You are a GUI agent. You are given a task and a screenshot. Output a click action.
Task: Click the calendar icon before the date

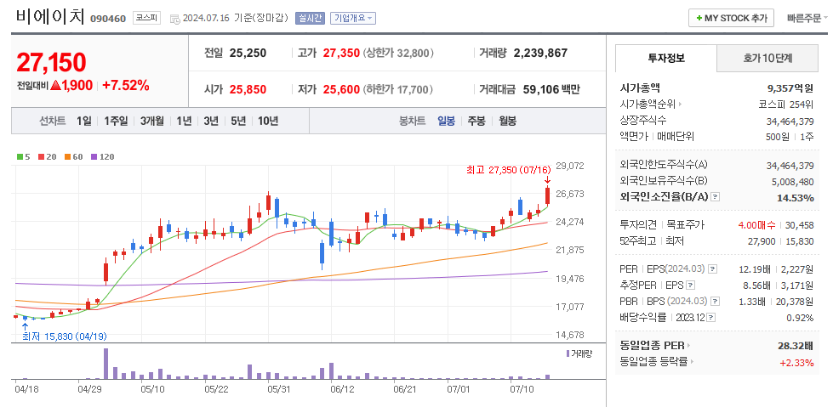click(175, 19)
